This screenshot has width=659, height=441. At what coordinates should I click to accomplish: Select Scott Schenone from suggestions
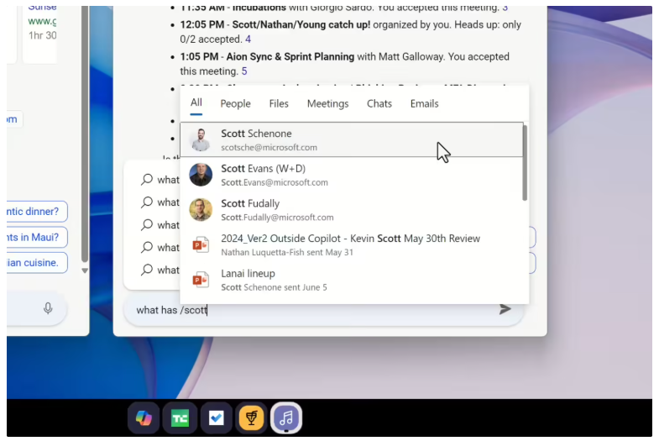[352, 139]
